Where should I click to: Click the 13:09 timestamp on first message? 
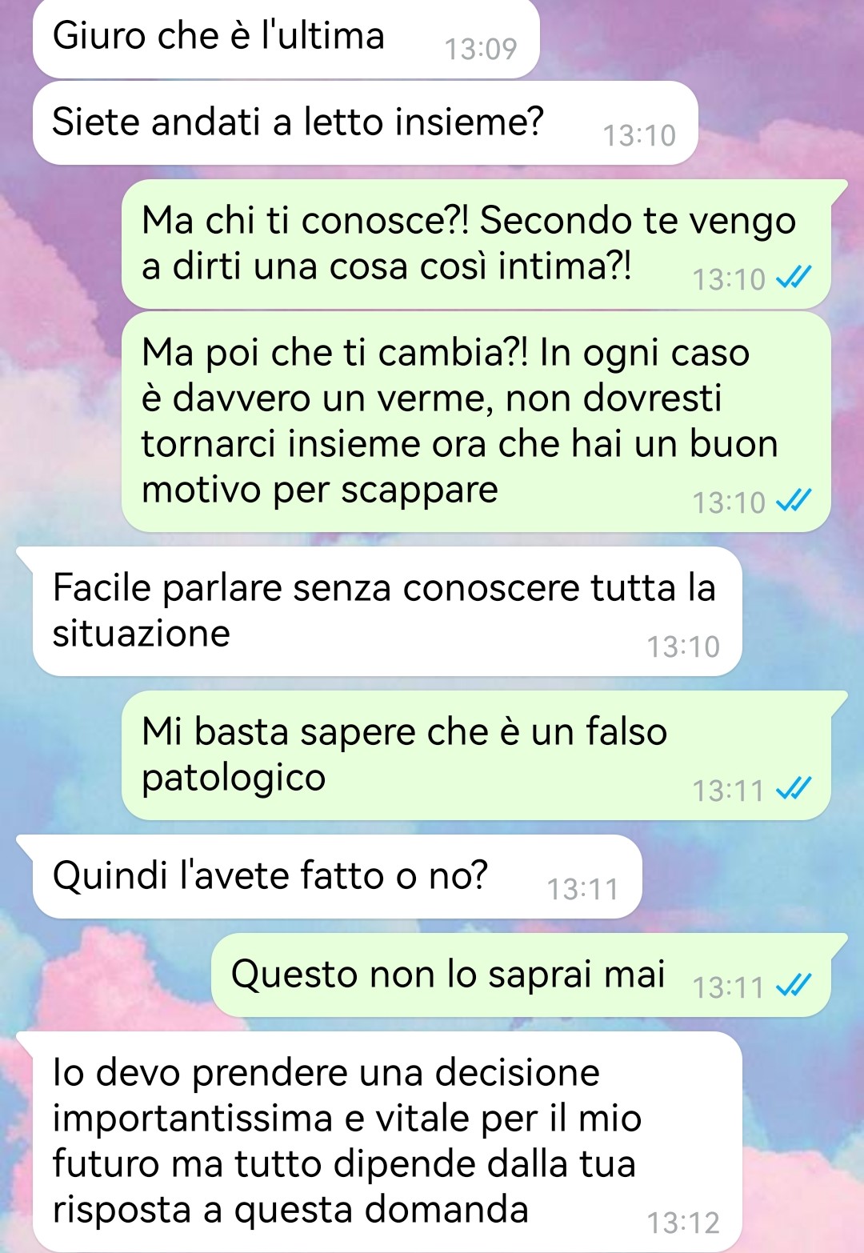[x=481, y=50]
